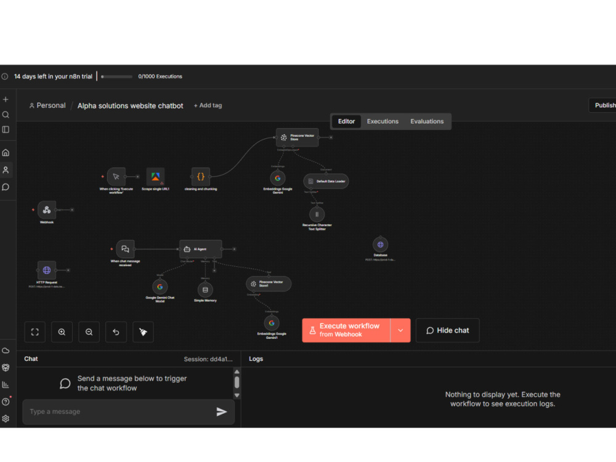Viewport: 616px width, 462px height.
Task: Click the Session dd4a1 ID text
Action: click(x=208, y=359)
